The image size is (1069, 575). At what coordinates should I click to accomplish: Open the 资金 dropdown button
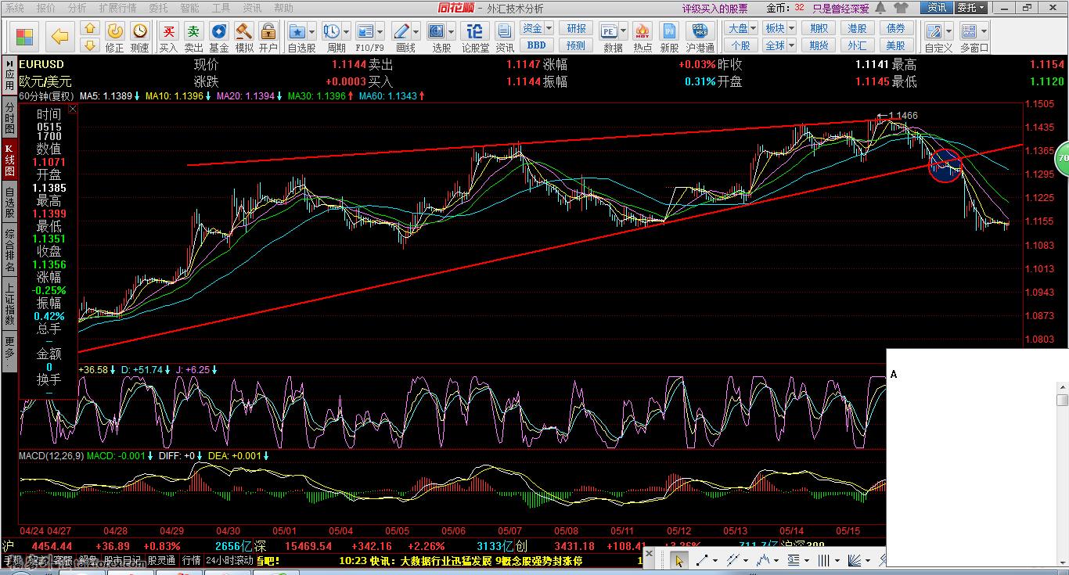pos(537,28)
